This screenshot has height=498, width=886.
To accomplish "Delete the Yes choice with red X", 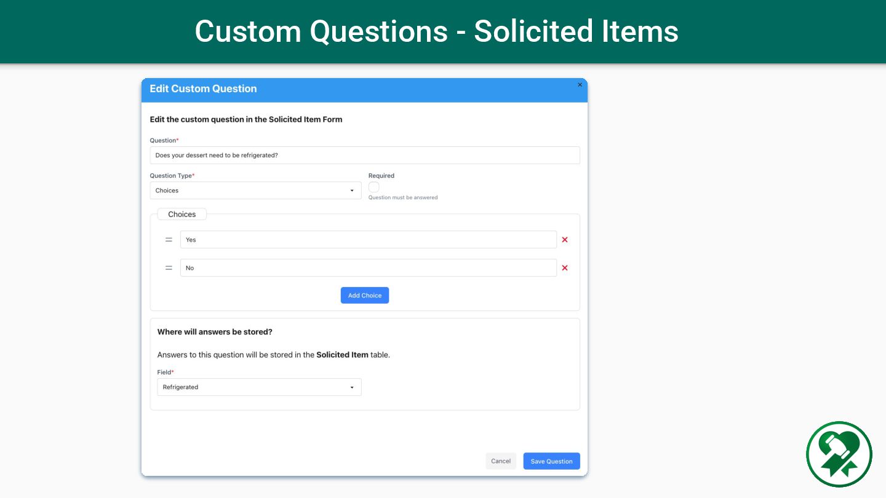I will click(565, 240).
